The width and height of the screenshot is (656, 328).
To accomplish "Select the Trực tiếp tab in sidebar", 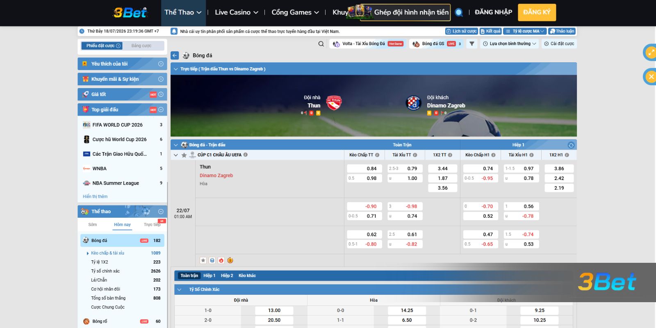I will pos(152,225).
